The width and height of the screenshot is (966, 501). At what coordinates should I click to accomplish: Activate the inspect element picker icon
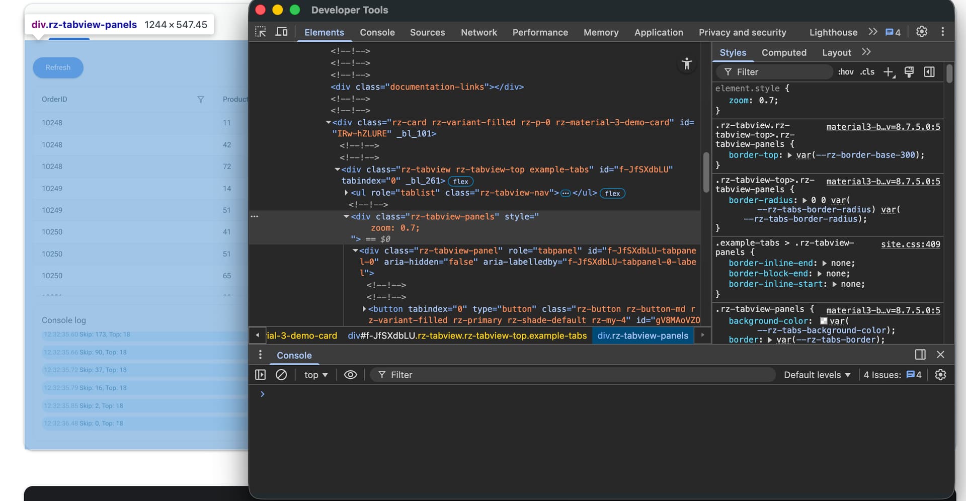click(260, 32)
